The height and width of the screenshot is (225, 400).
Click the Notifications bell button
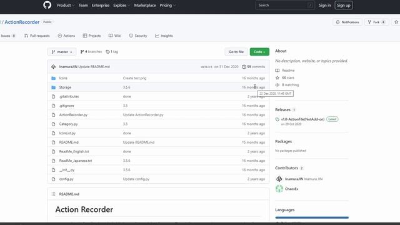[347, 22]
